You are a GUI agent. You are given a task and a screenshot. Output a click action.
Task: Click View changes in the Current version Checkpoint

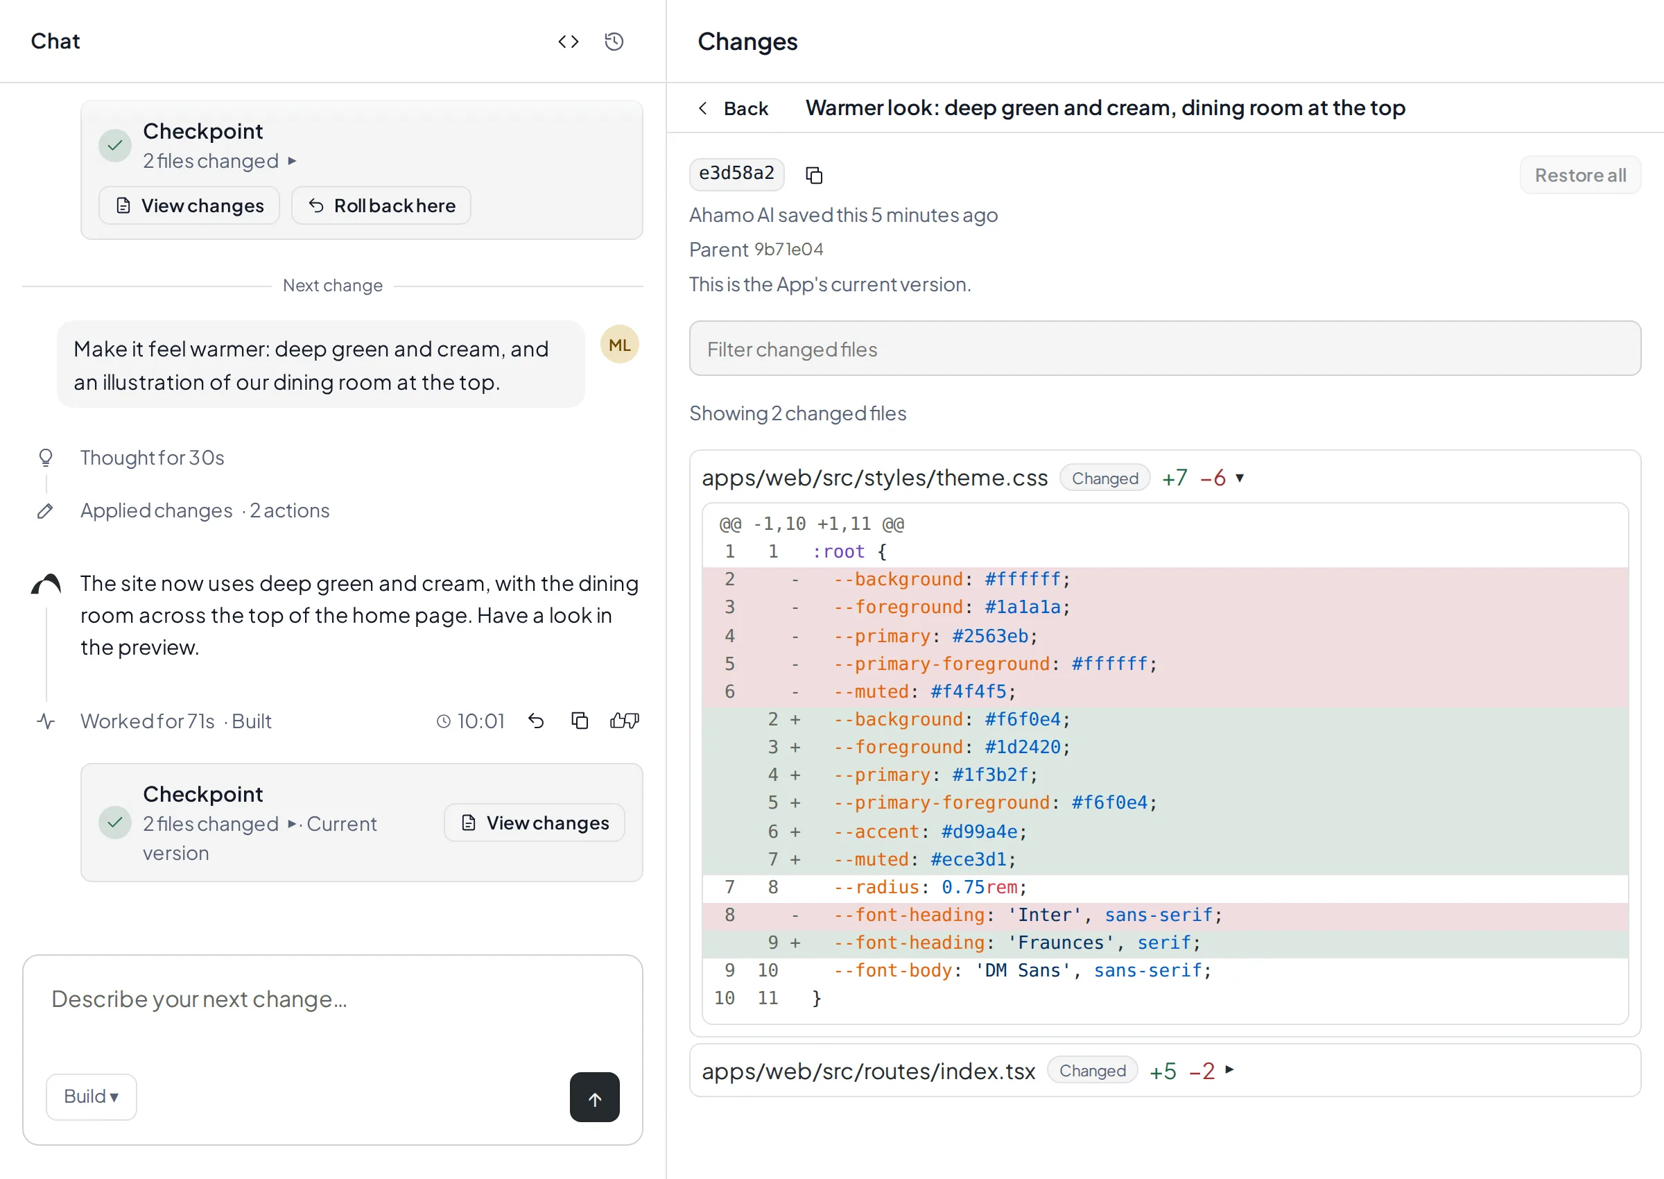(535, 823)
